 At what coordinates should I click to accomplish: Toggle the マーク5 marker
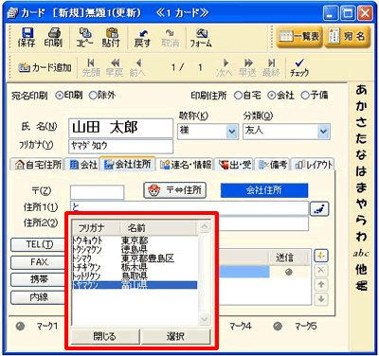click(x=278, y=327)
